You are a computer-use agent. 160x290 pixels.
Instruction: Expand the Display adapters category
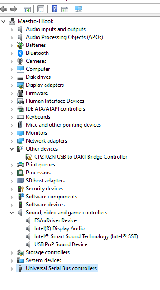tap(12, 85)
